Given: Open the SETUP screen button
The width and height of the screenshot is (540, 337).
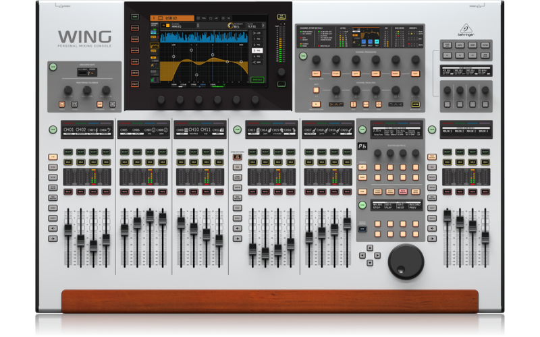Looking at the screenshot, I should click(134, 61).
